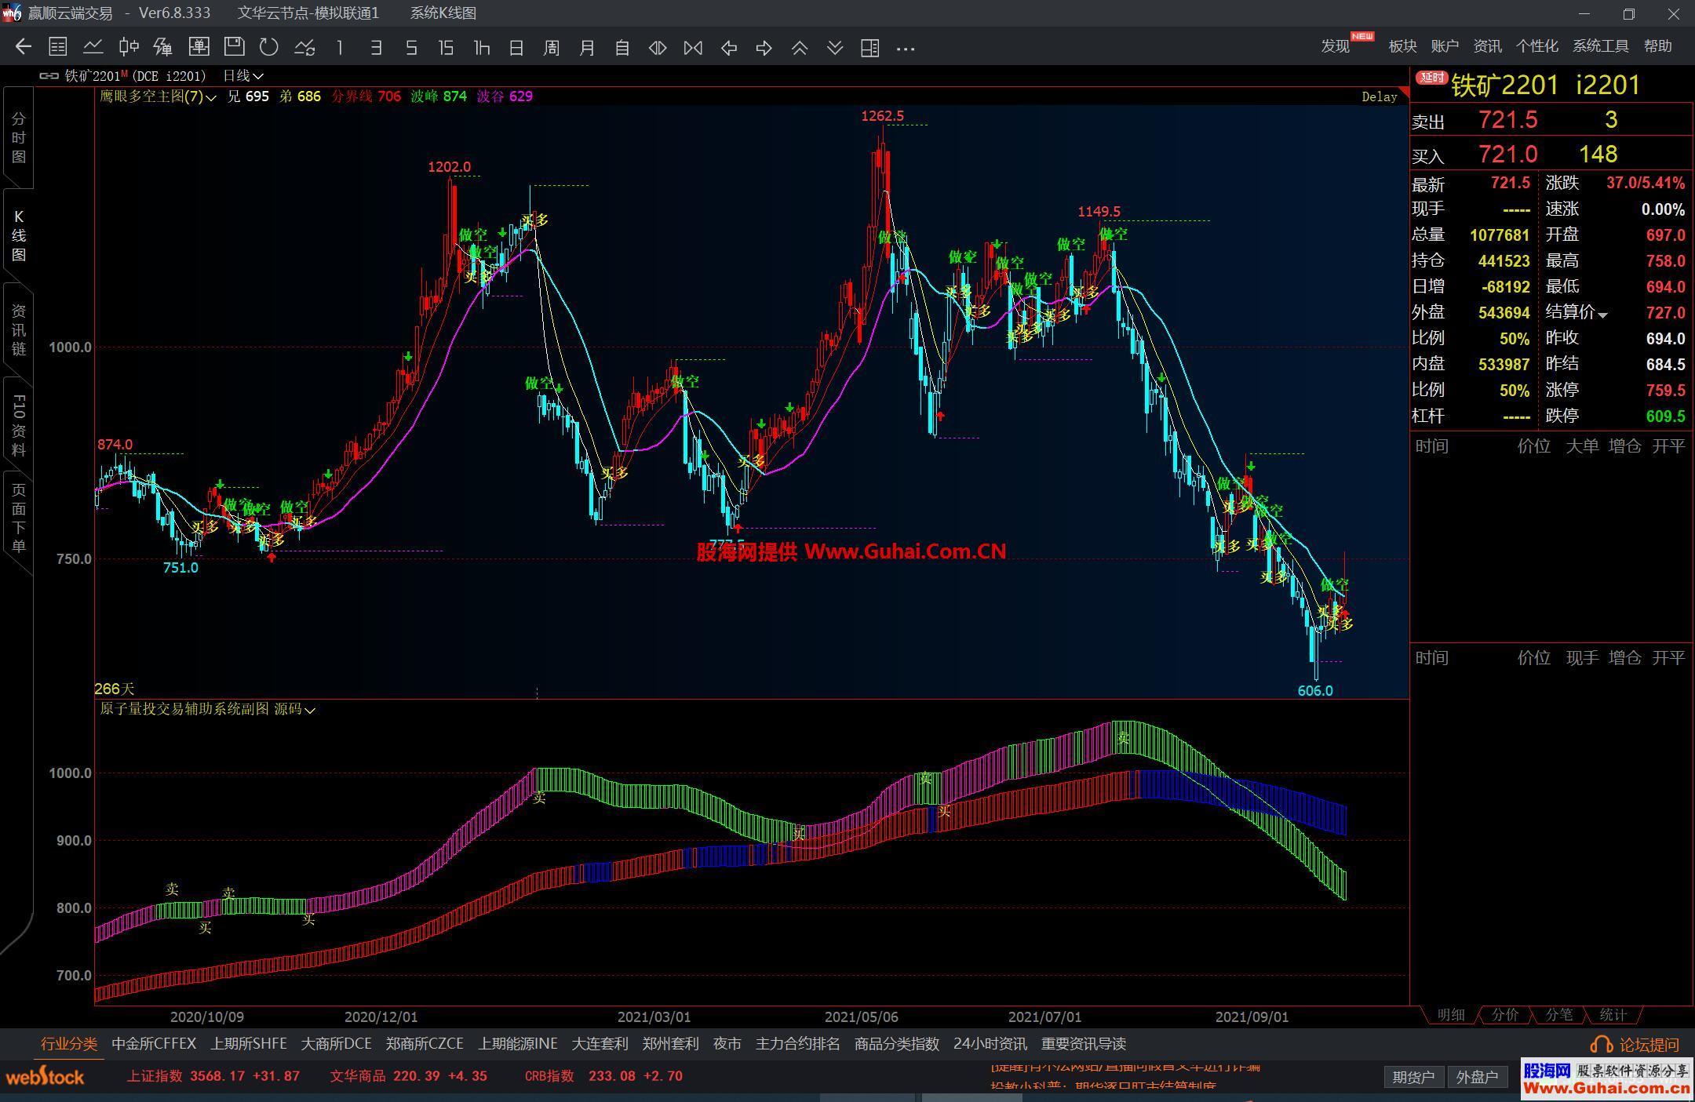Viewport: 1695px width, 1102px height.
Task: Switch to weekly (周) period
Action: 551,48
